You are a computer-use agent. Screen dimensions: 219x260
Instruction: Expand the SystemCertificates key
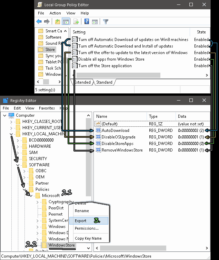point(38,220)
